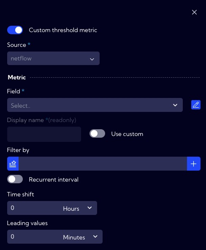Click the Field dropdown chevron arrow
The width and height of the screenshot is (206, 250).
175,105
